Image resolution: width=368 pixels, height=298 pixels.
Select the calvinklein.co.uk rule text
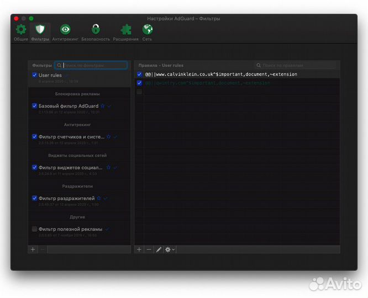coord(221,74)
